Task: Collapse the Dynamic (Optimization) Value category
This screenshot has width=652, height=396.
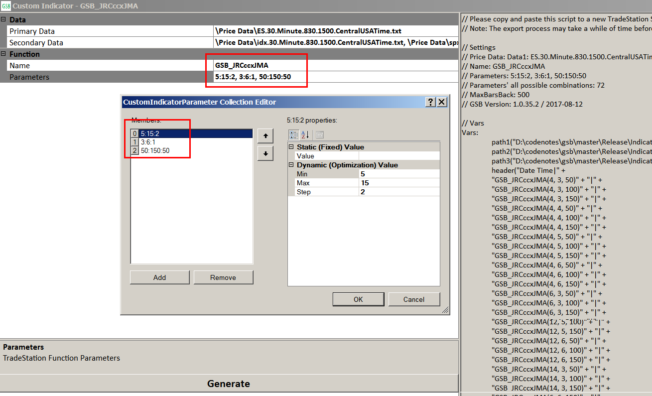Action: 291,165
